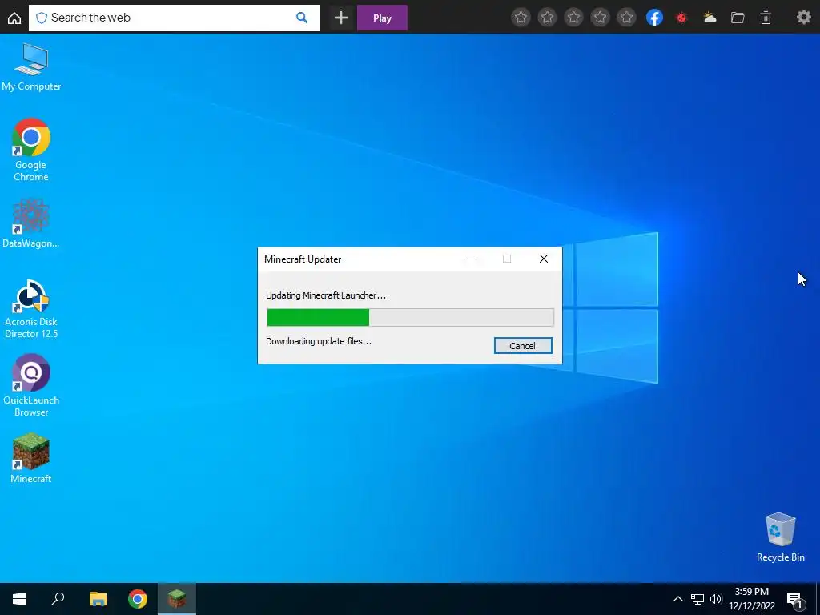The width and height of the screenshot is (820, 615).
Task: Cancel the Minecraft launcher update
Action: [523, 346]
